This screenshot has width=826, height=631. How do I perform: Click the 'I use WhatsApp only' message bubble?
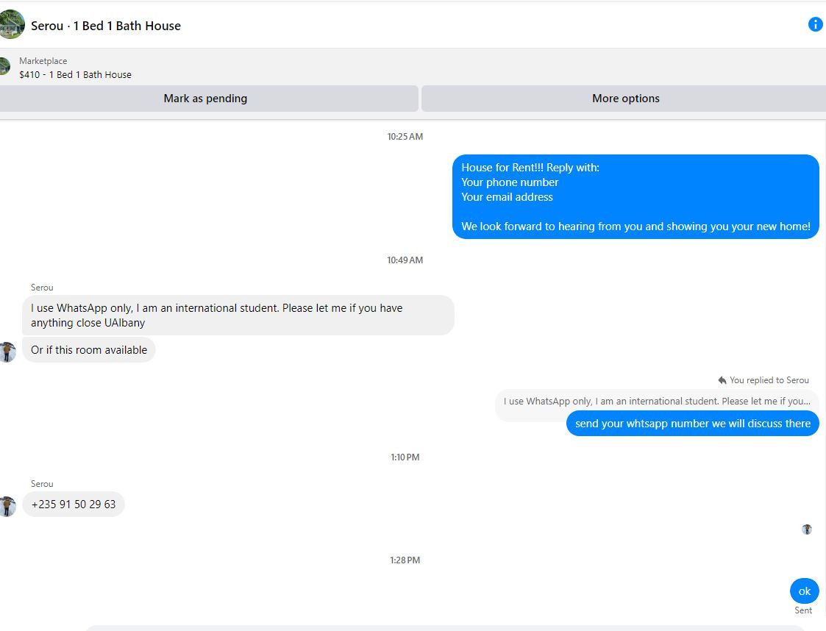pyautogui.click(x=238, y=315)
